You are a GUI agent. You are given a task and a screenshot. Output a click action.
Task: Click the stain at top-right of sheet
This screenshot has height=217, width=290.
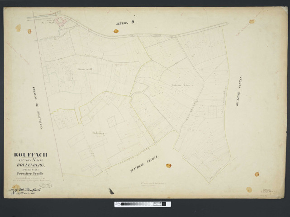pyautogui.click(x=252, y=21)
